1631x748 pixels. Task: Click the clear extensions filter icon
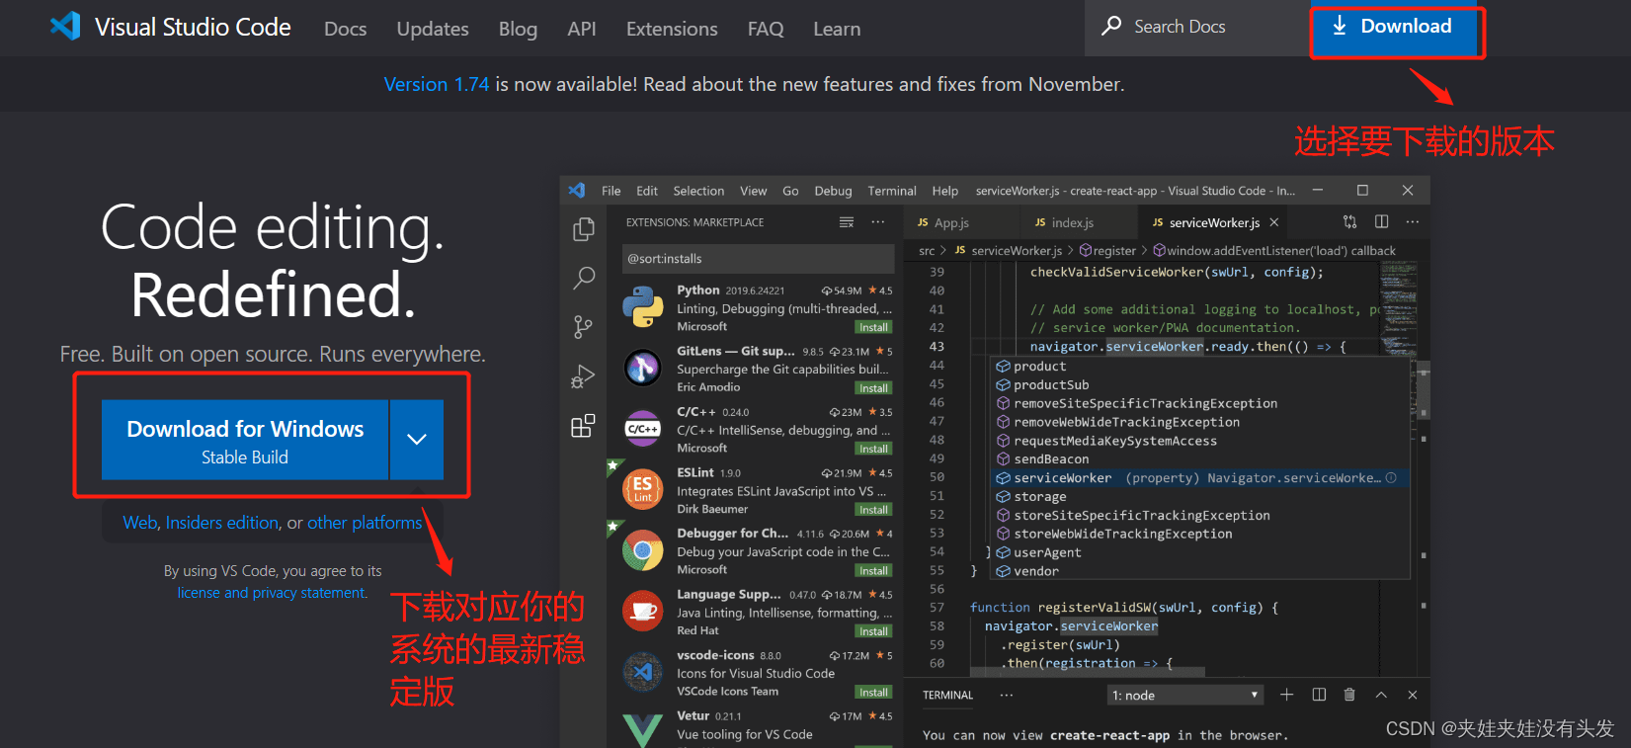point(847,222)
